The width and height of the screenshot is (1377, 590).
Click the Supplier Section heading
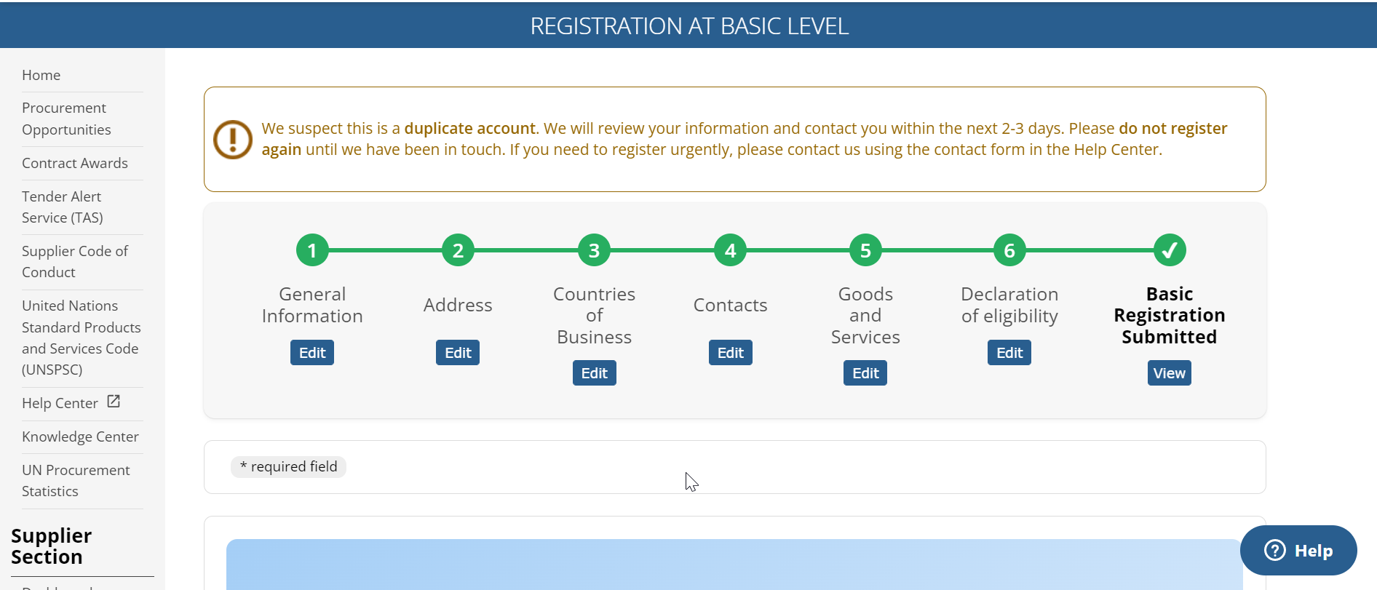pyautogui.click(x=51, y=546)
